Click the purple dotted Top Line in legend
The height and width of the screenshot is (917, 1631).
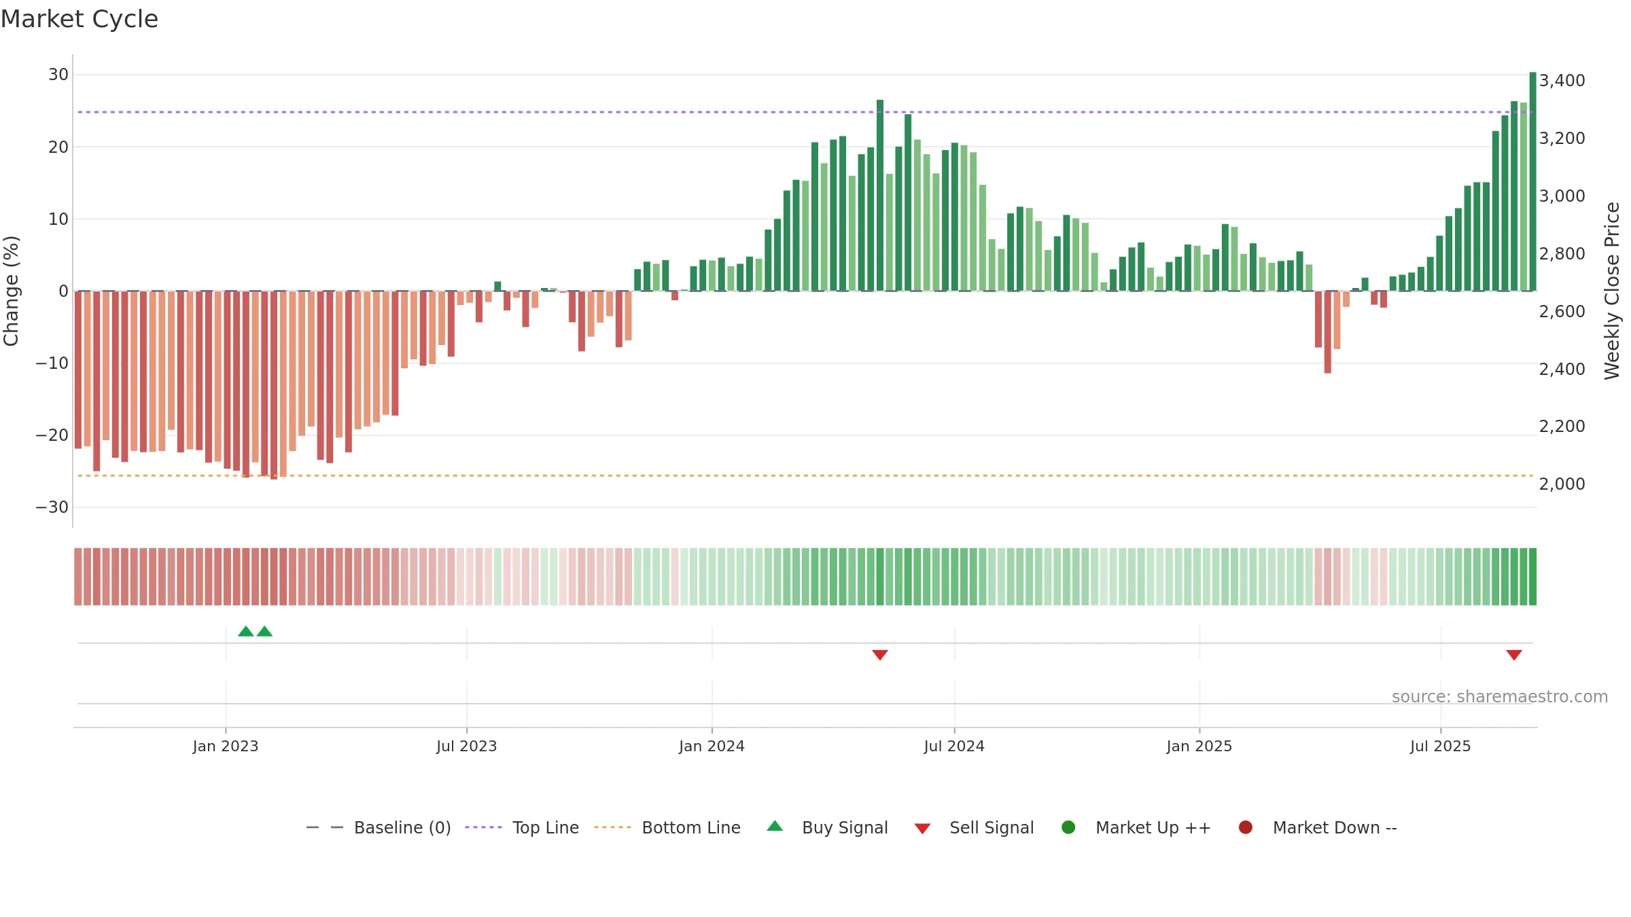[483, 827]
